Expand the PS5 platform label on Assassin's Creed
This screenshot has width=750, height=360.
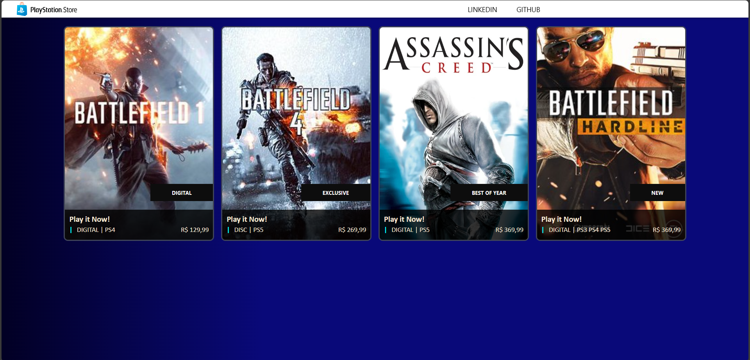click(424, 230)
